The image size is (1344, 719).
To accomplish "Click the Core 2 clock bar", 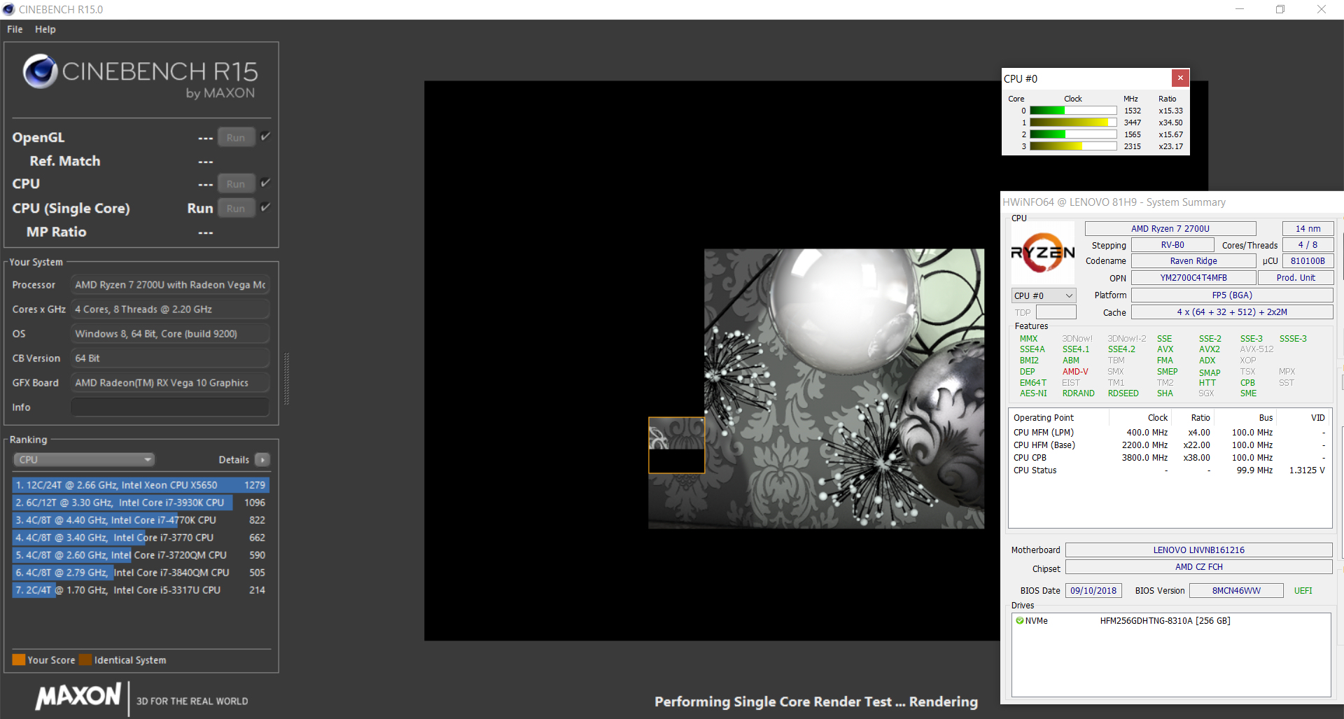I will click(1073, 134).
